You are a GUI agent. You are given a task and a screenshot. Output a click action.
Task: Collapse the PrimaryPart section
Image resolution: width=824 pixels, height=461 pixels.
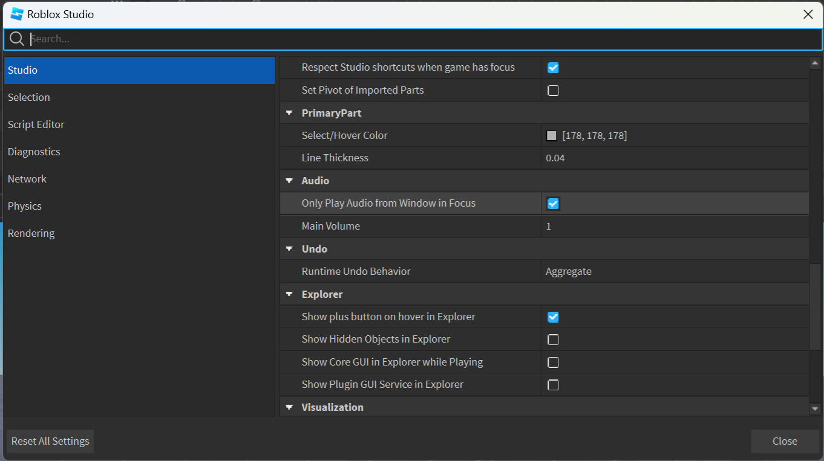coord(289,113)
